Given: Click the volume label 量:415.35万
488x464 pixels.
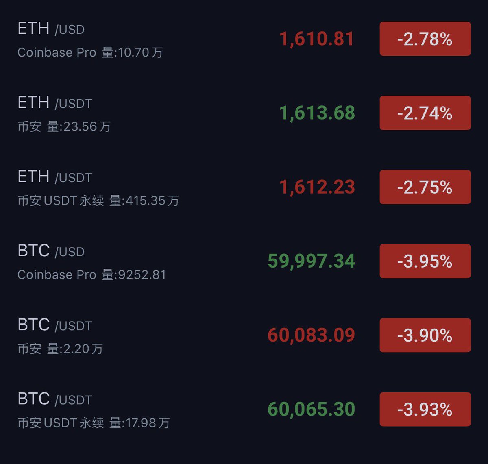Looking at the screenshot, I should pos(144,200).
